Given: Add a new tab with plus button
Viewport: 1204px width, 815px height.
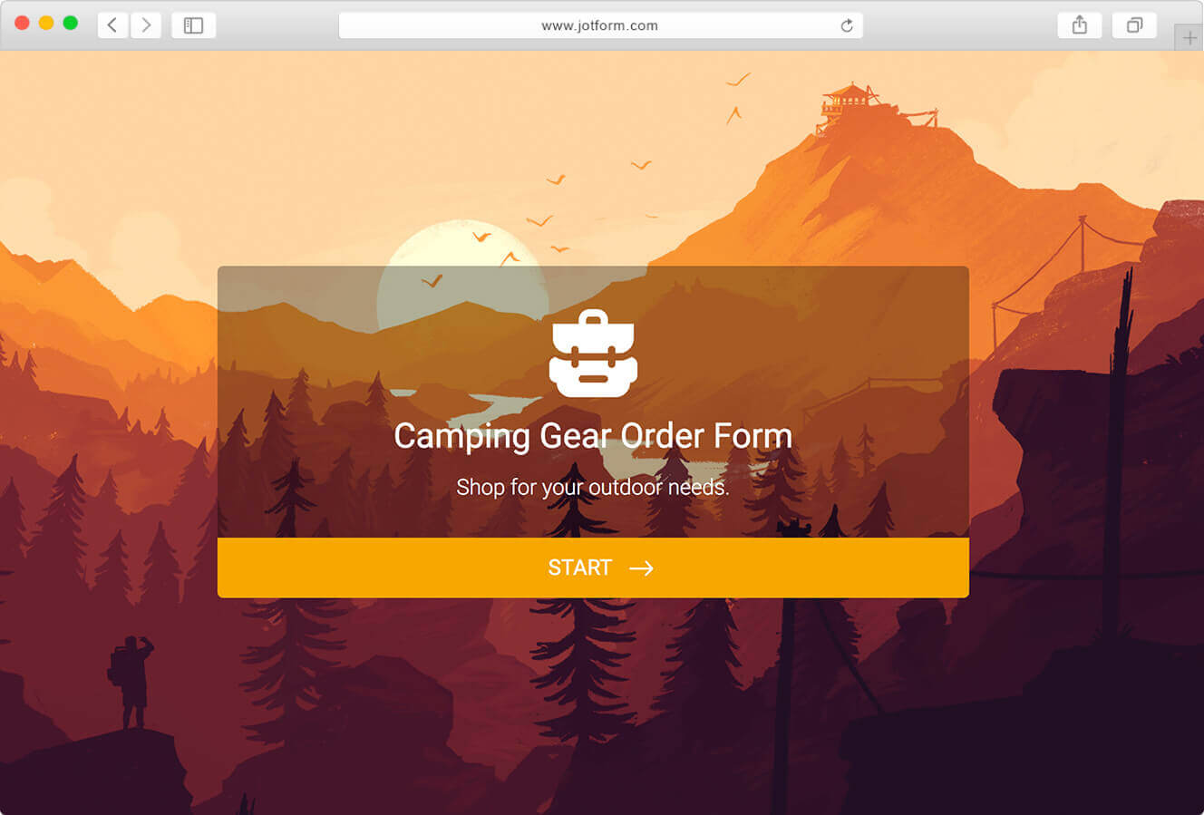Looking at the screenshot, I should pos(1189,38).
